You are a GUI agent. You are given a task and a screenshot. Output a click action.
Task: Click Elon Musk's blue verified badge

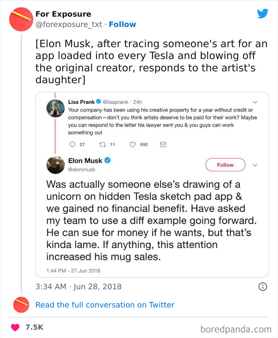coord(107,161)
